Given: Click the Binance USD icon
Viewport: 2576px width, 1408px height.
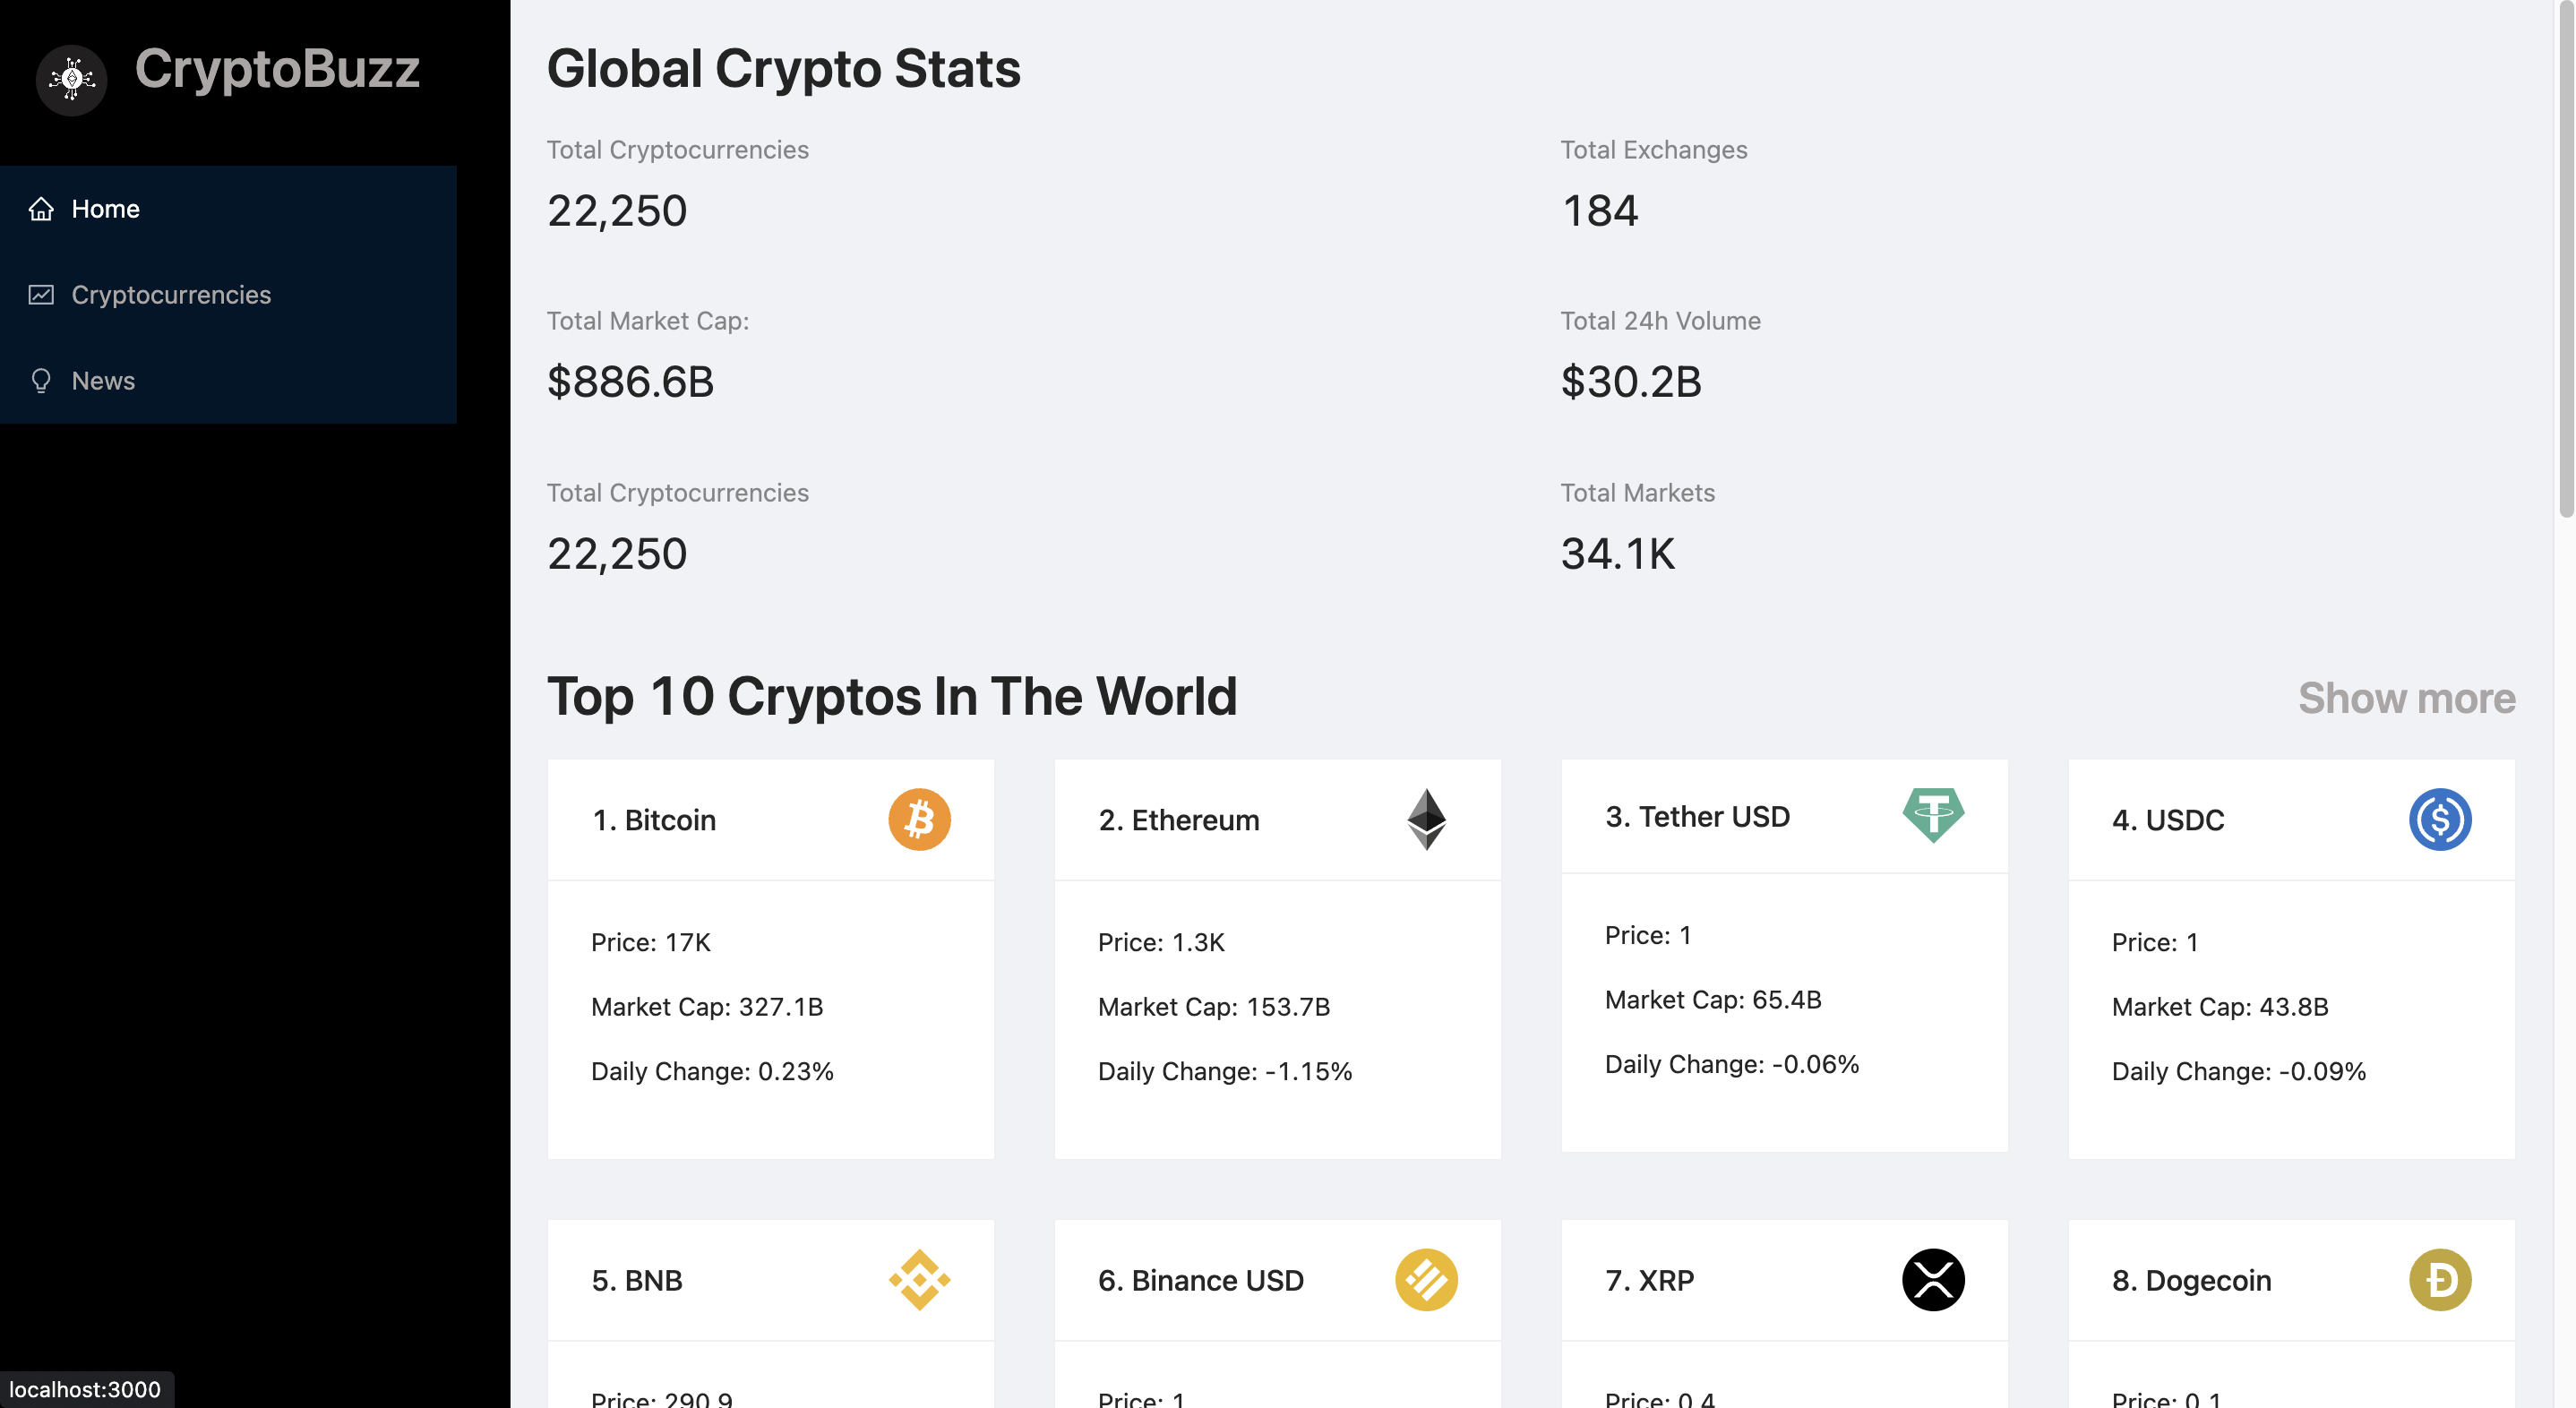Looking at the screenshot, I should 1426,1279.
